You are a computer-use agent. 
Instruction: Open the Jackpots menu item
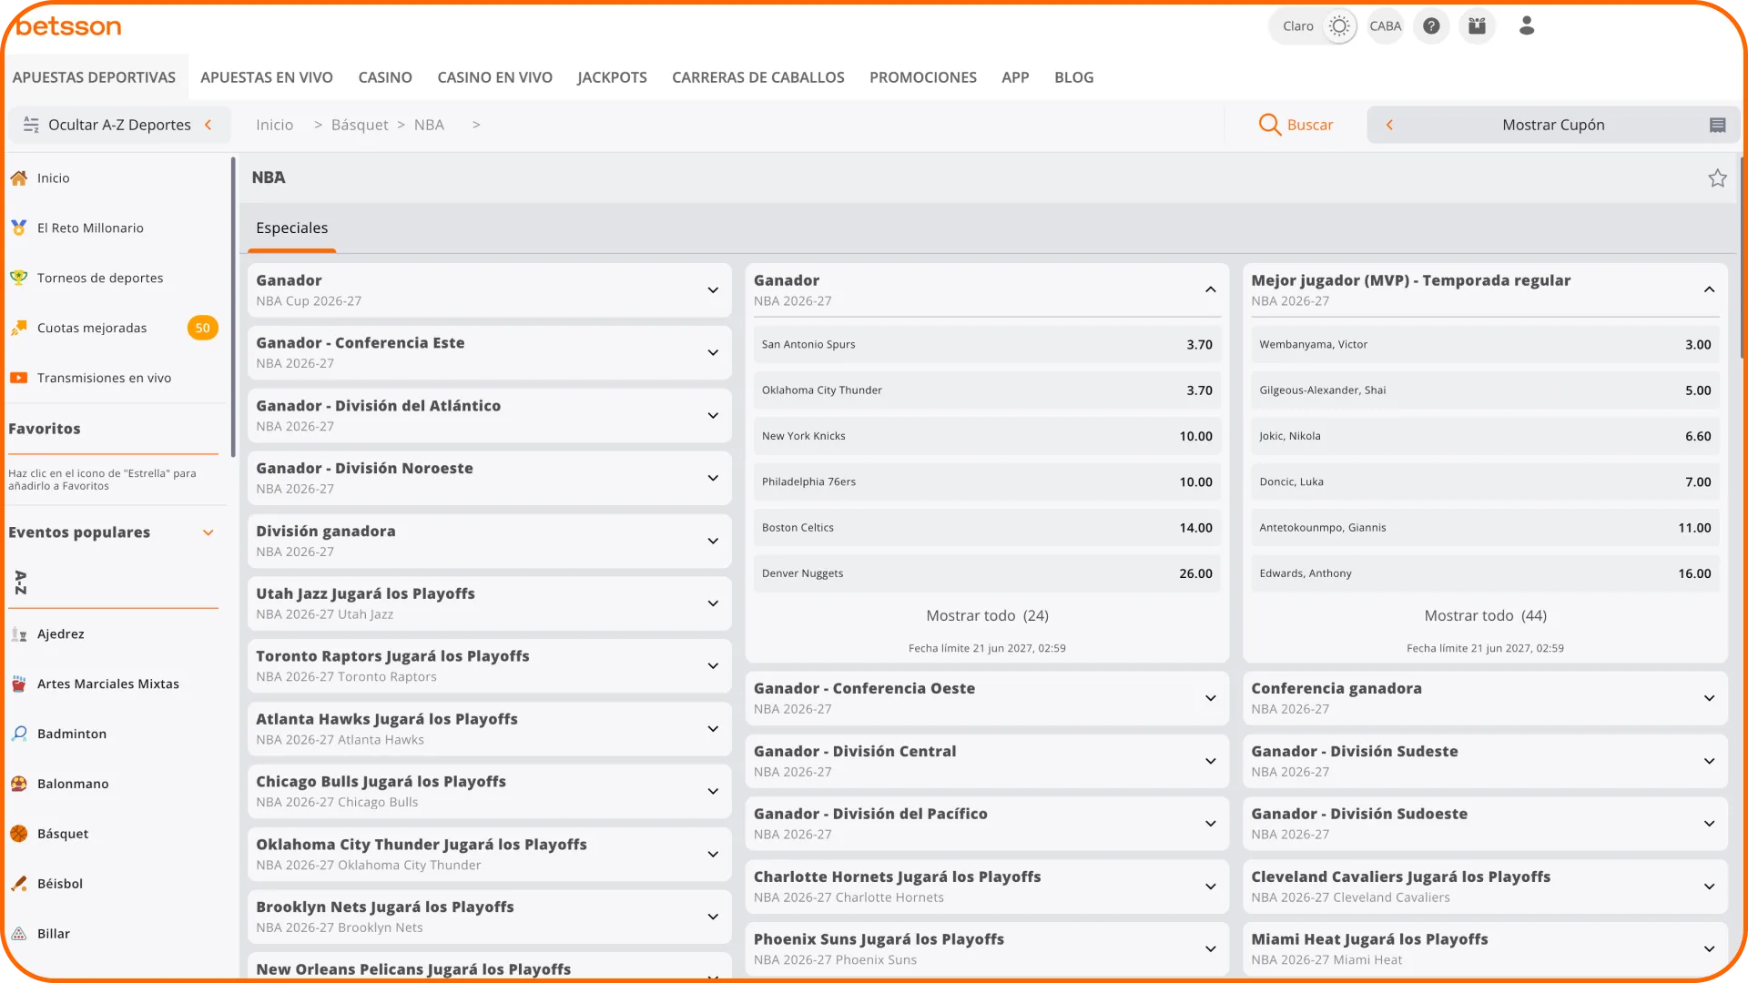(x=612, y=77)
